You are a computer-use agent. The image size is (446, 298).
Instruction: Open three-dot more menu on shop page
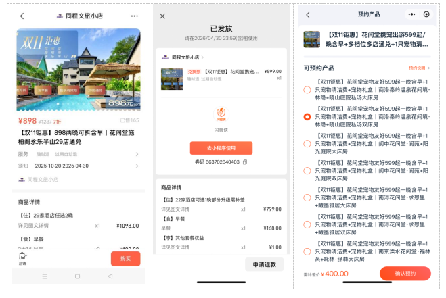tap(135, 16)
